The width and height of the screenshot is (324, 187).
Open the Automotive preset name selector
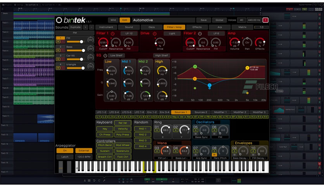point(164,20)
